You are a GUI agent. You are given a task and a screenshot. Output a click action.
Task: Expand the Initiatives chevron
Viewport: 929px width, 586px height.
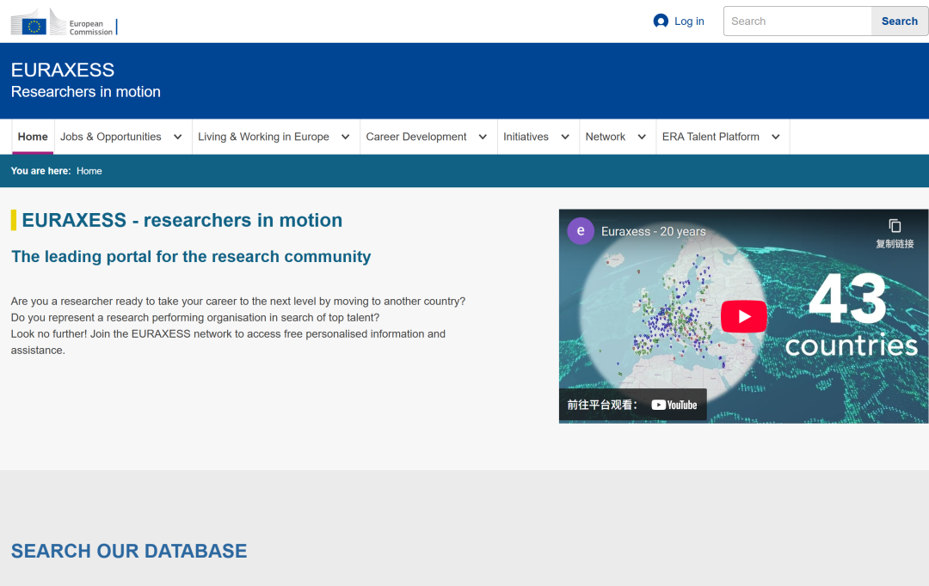tap(565, 137)
